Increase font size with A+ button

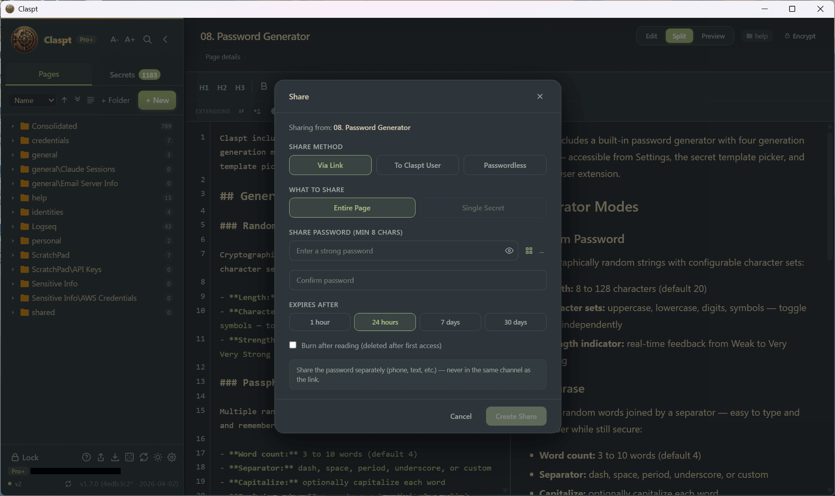pos(130,40)
